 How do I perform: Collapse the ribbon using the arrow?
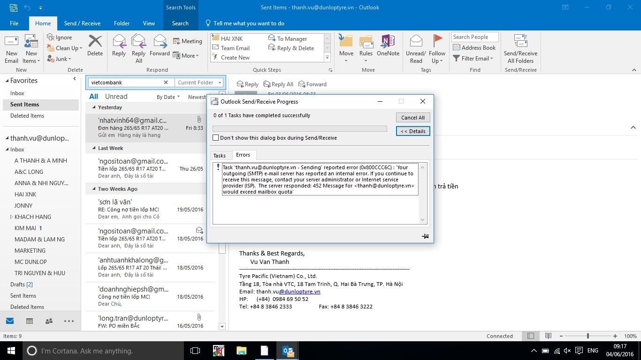coord(634,70)
